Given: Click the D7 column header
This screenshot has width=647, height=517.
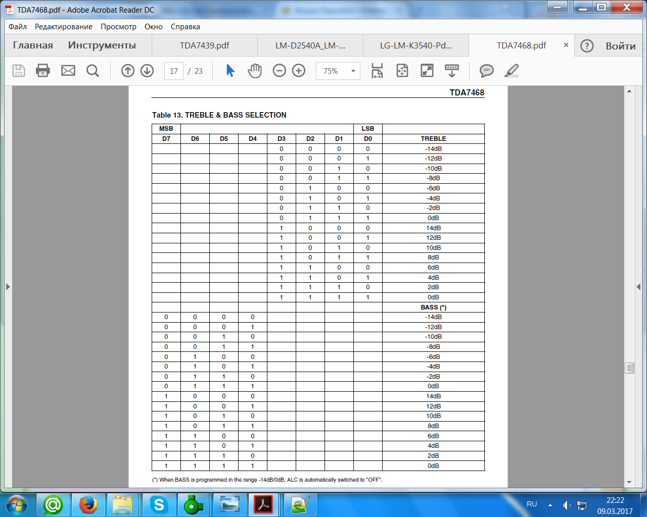Looking at the screenshot, I should pyautogui.click(x=166, y=139).
